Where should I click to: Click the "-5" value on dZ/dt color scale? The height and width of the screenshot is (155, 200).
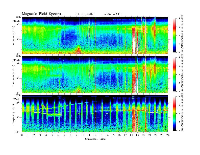click(x=179, y=105)
